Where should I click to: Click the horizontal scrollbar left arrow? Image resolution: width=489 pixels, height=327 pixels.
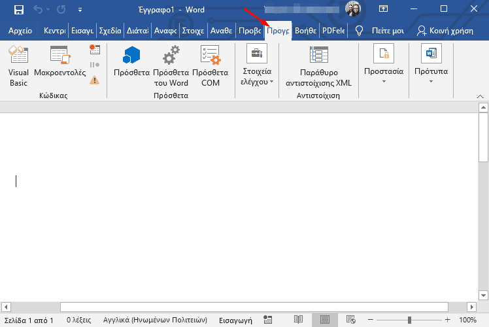point(6,307)
